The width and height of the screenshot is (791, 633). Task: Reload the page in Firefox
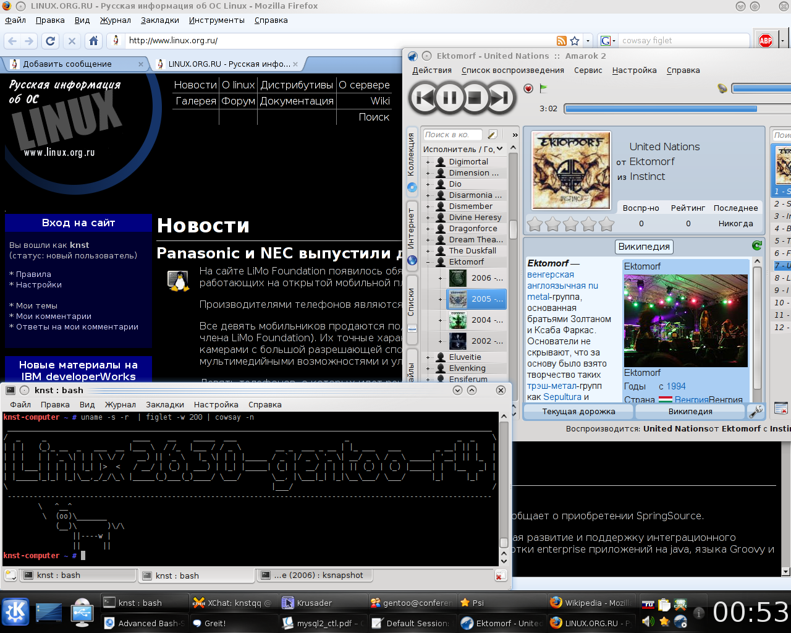coord(51,41)
